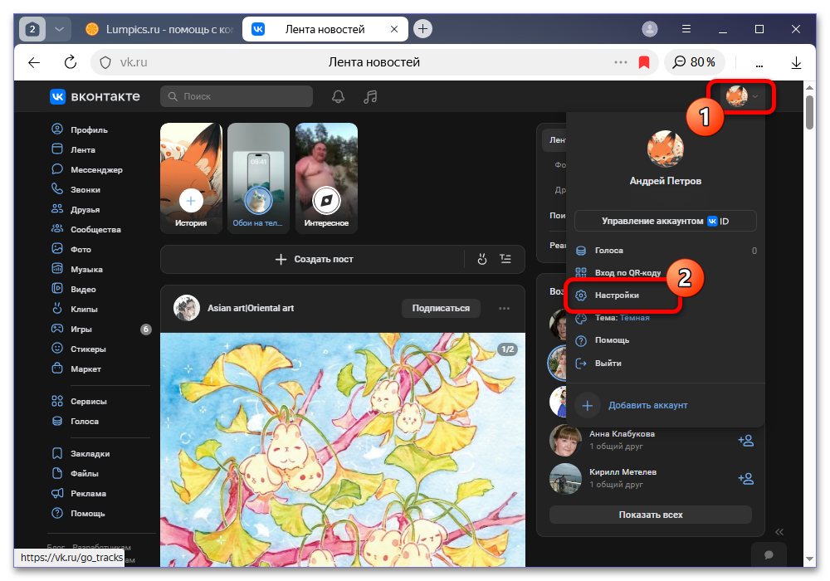
Task: Open Анна Клабукова's profile link
Action: click(622, 433)
